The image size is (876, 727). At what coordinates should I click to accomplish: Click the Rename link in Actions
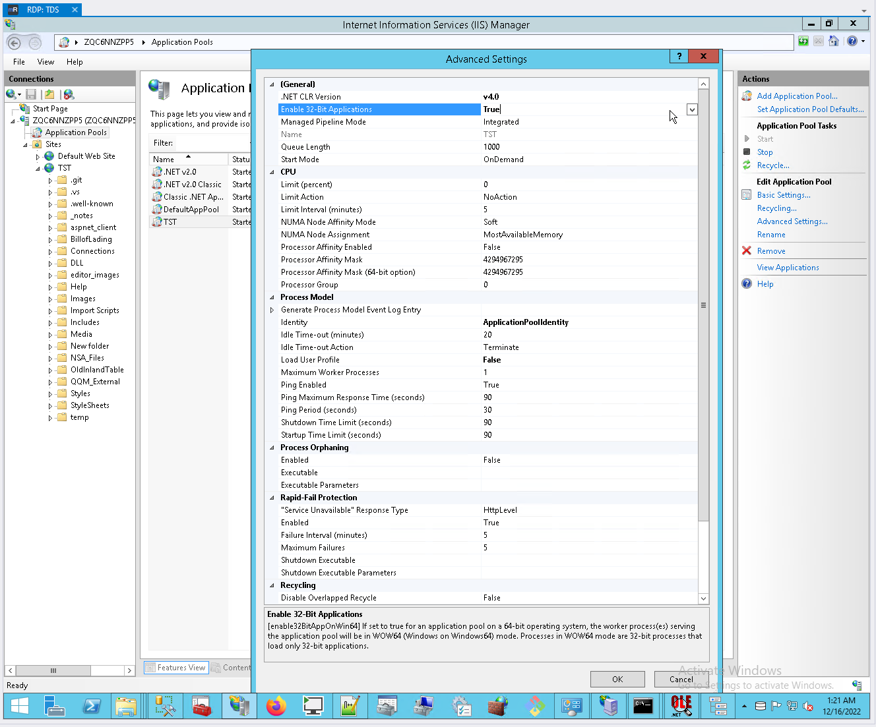771,235
